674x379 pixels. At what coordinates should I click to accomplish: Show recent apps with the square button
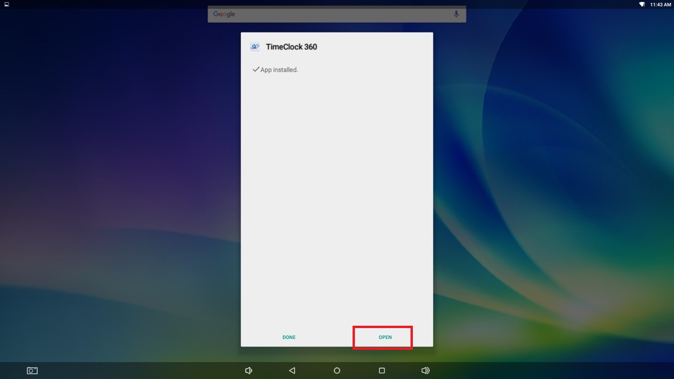coord(382,371)
